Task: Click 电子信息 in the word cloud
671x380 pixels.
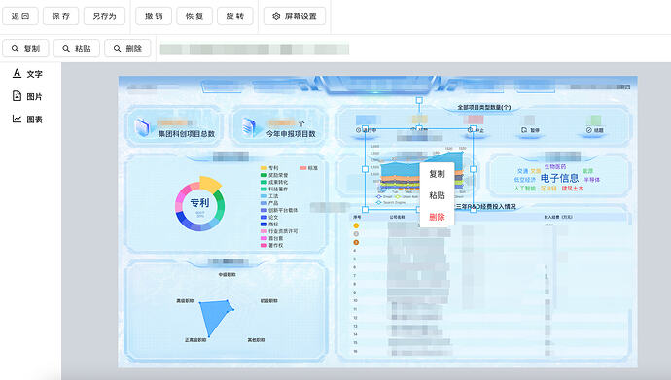Action: [559, 178]
